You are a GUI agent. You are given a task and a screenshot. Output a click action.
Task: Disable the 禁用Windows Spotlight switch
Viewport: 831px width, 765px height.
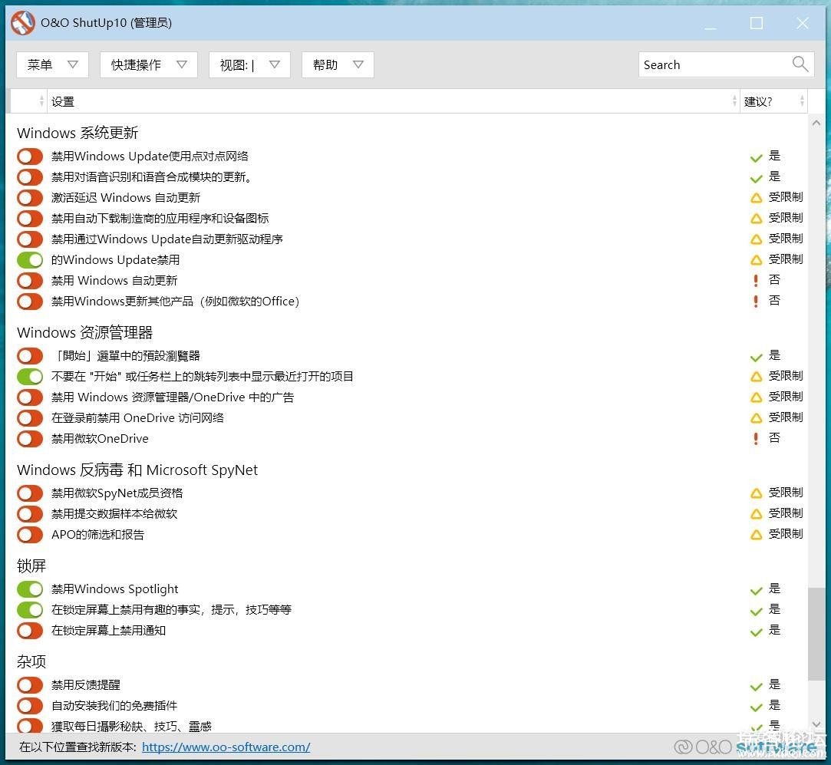[30, 589]
